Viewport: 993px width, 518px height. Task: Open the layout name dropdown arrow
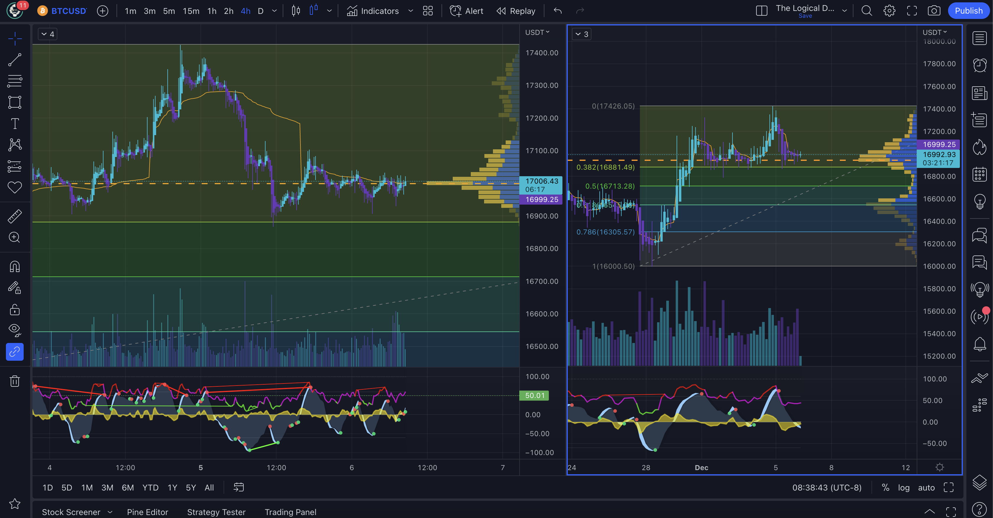(x=844, y=11)
